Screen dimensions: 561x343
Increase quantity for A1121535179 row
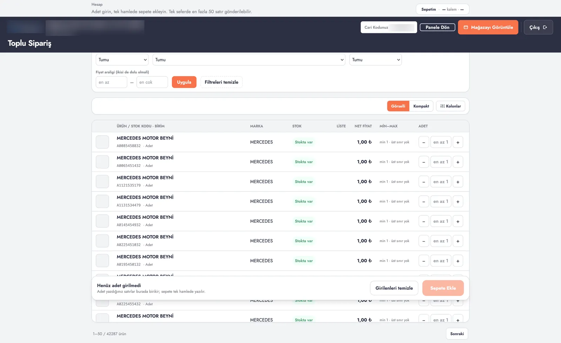458,182
